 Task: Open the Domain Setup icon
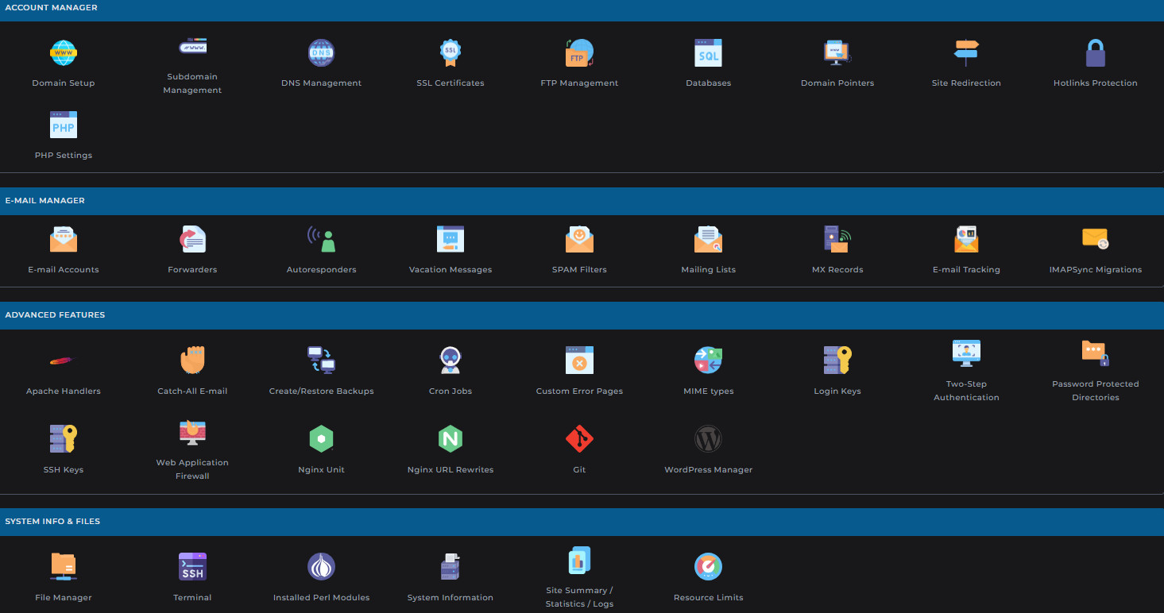pyautogui.click(x=64, y=53)
